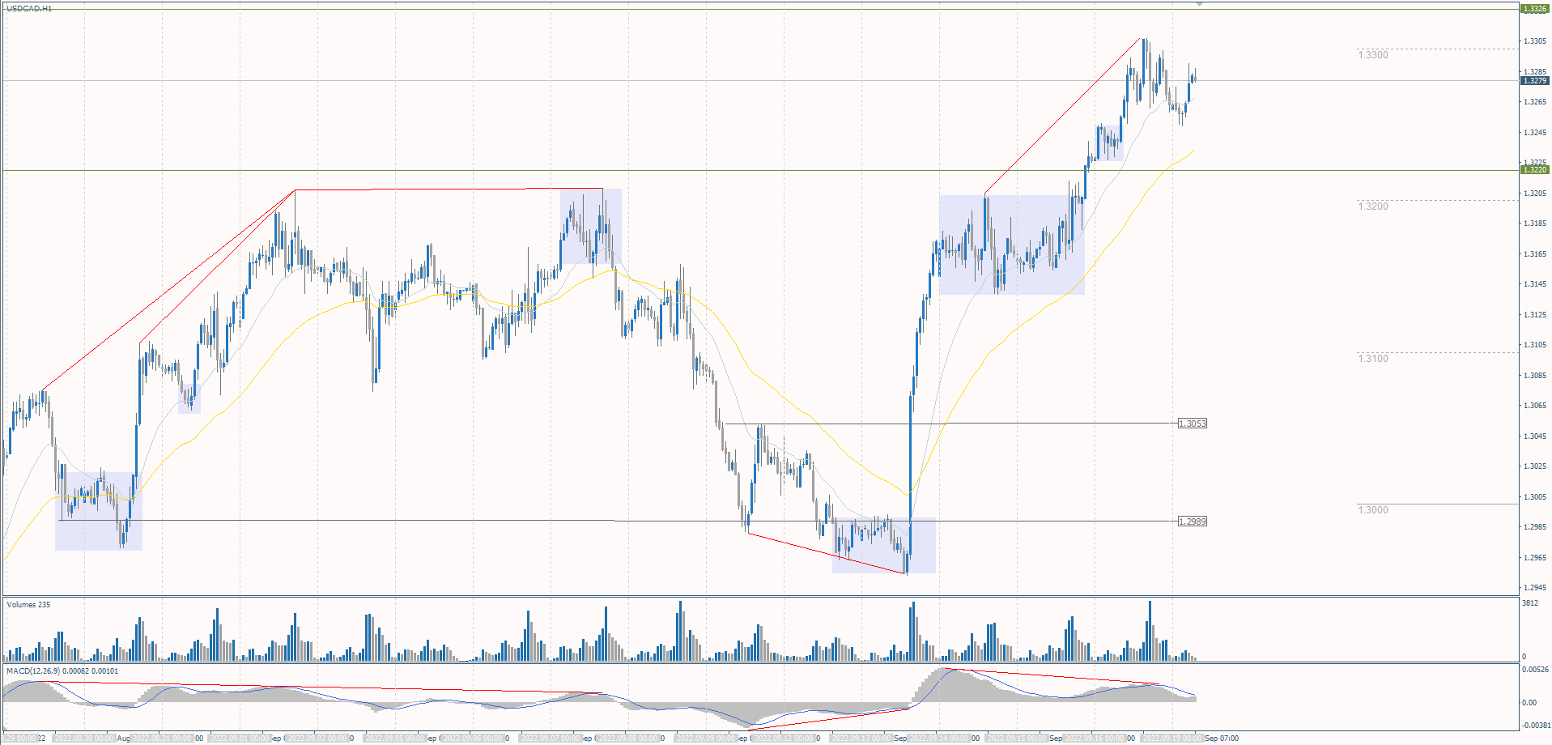Select the current price tag 1.3279

click(1534, 81)
